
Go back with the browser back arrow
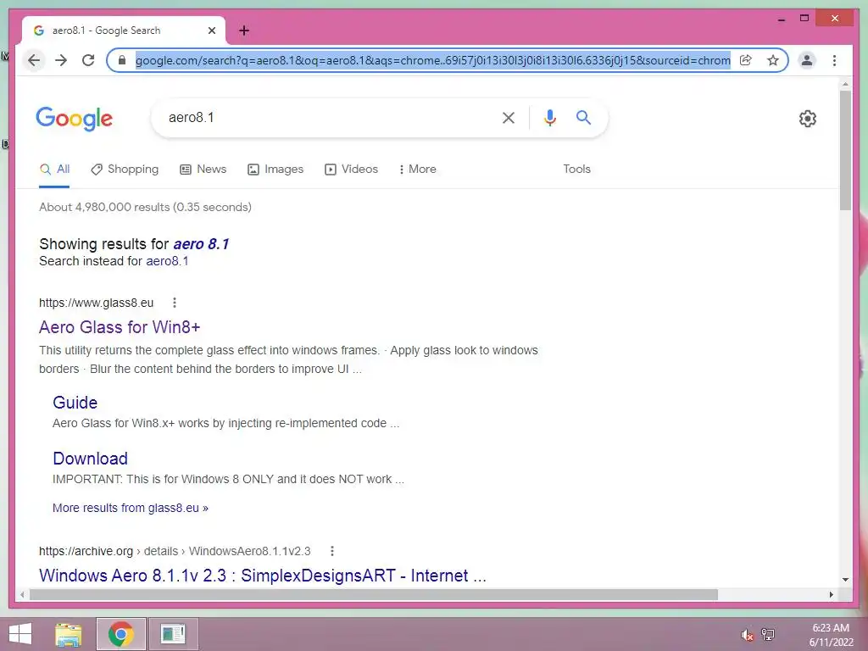coord(34,60)
